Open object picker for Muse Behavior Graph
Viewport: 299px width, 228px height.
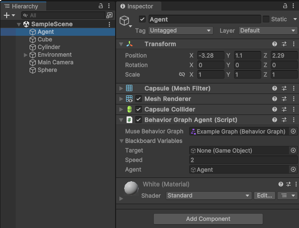click(x=293, y=131)
